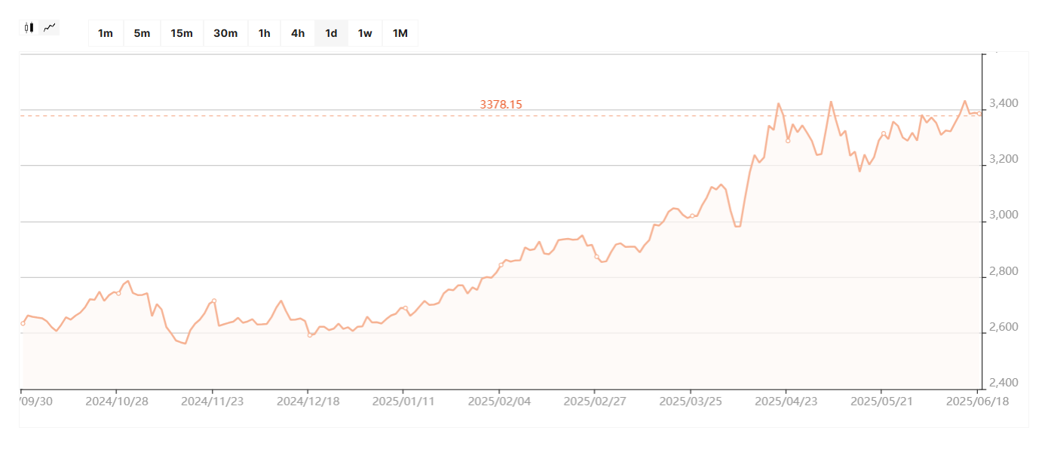The width and height of the screenshot is (1045, 455).
Task: Click the 2025/02/27 date label
Action: tap(595, 402)
